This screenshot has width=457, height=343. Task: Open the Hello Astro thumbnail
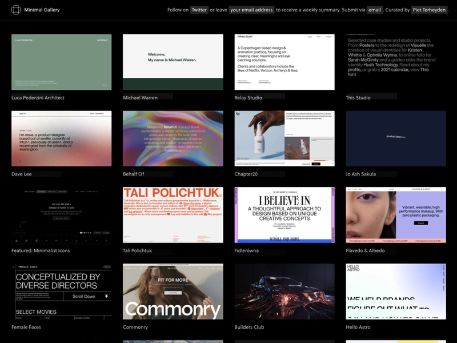(396, 292)
